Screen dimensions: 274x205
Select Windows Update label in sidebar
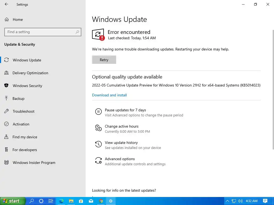(27, 60)
